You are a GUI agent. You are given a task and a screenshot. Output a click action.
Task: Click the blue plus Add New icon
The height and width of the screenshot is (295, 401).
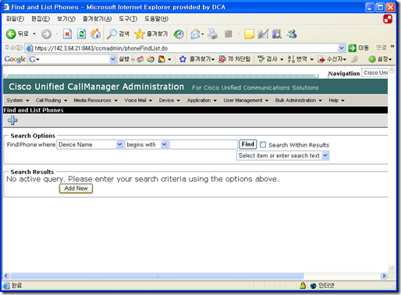(12, 120)
